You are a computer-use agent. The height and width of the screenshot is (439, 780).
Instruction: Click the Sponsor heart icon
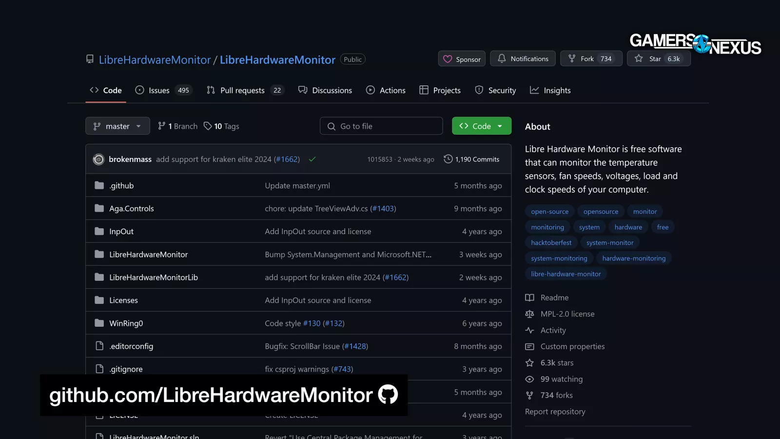pos(448,59)
